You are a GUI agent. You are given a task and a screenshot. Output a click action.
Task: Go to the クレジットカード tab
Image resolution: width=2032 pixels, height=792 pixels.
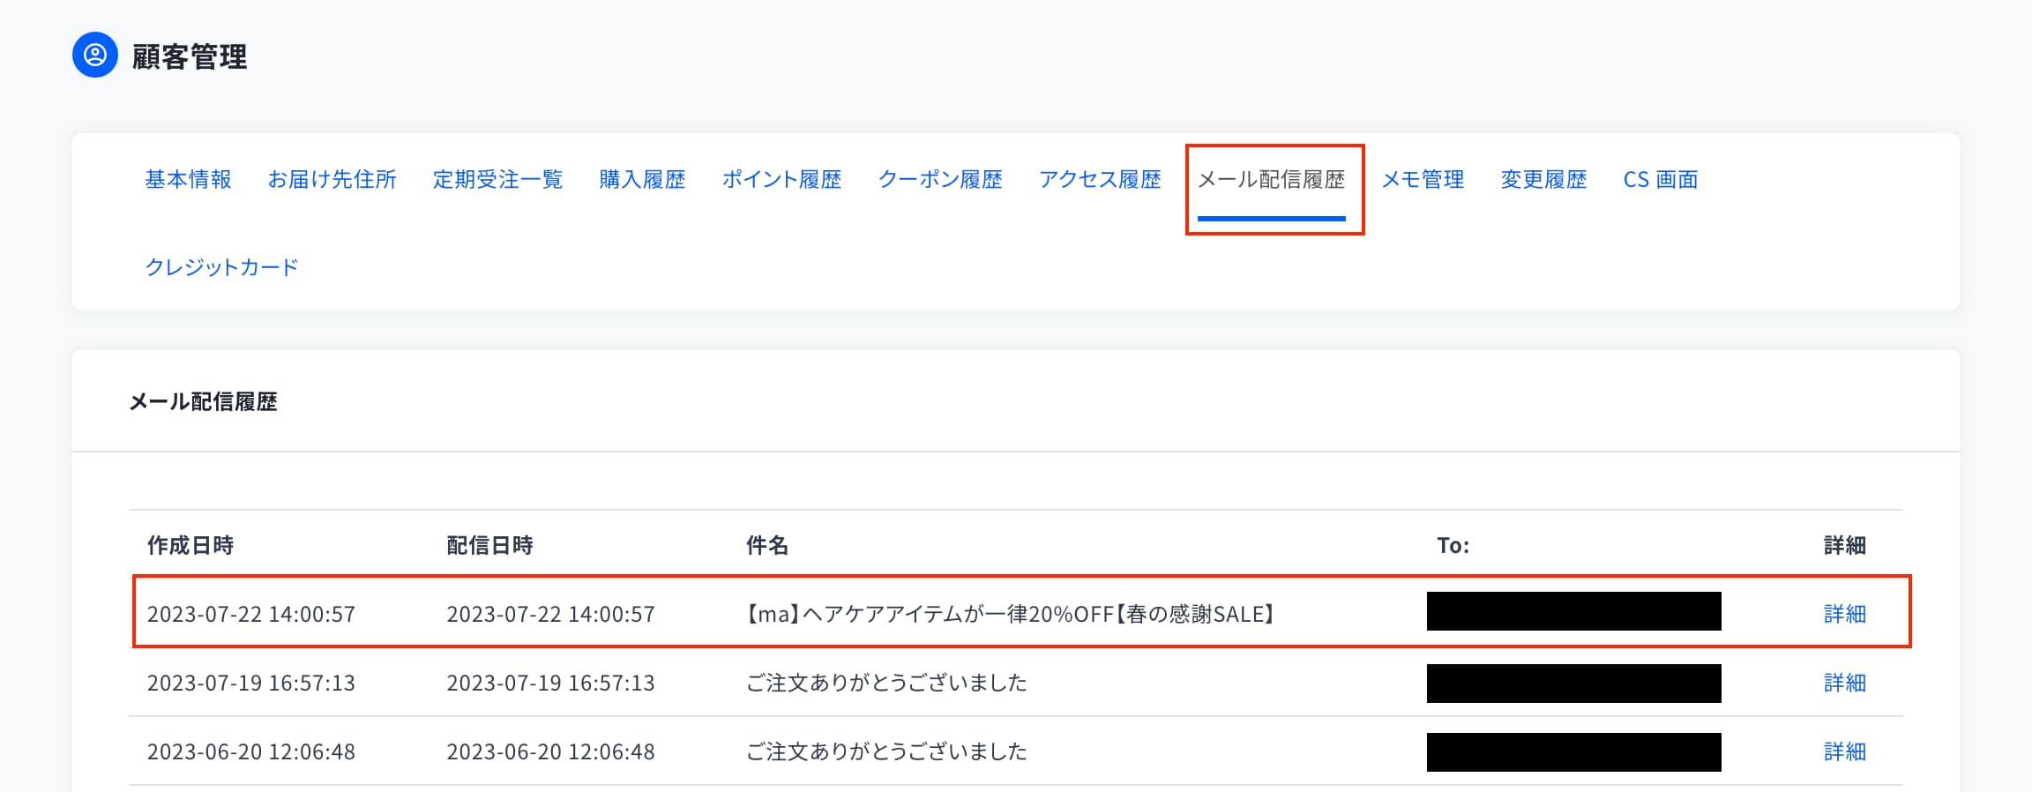point(221,267)
